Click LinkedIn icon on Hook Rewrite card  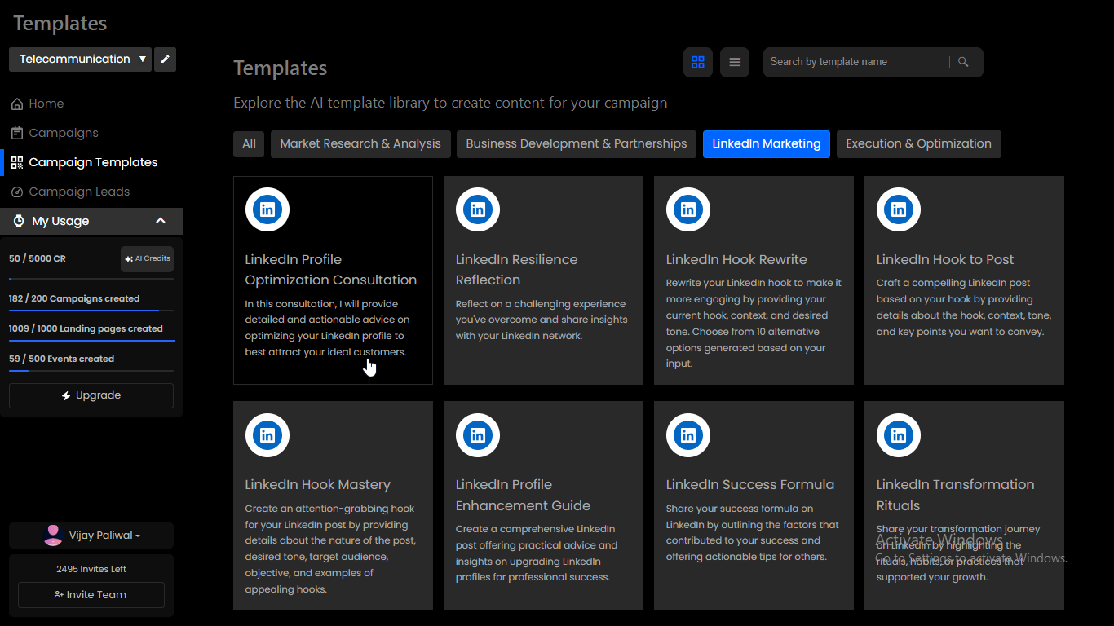[688, 209]
